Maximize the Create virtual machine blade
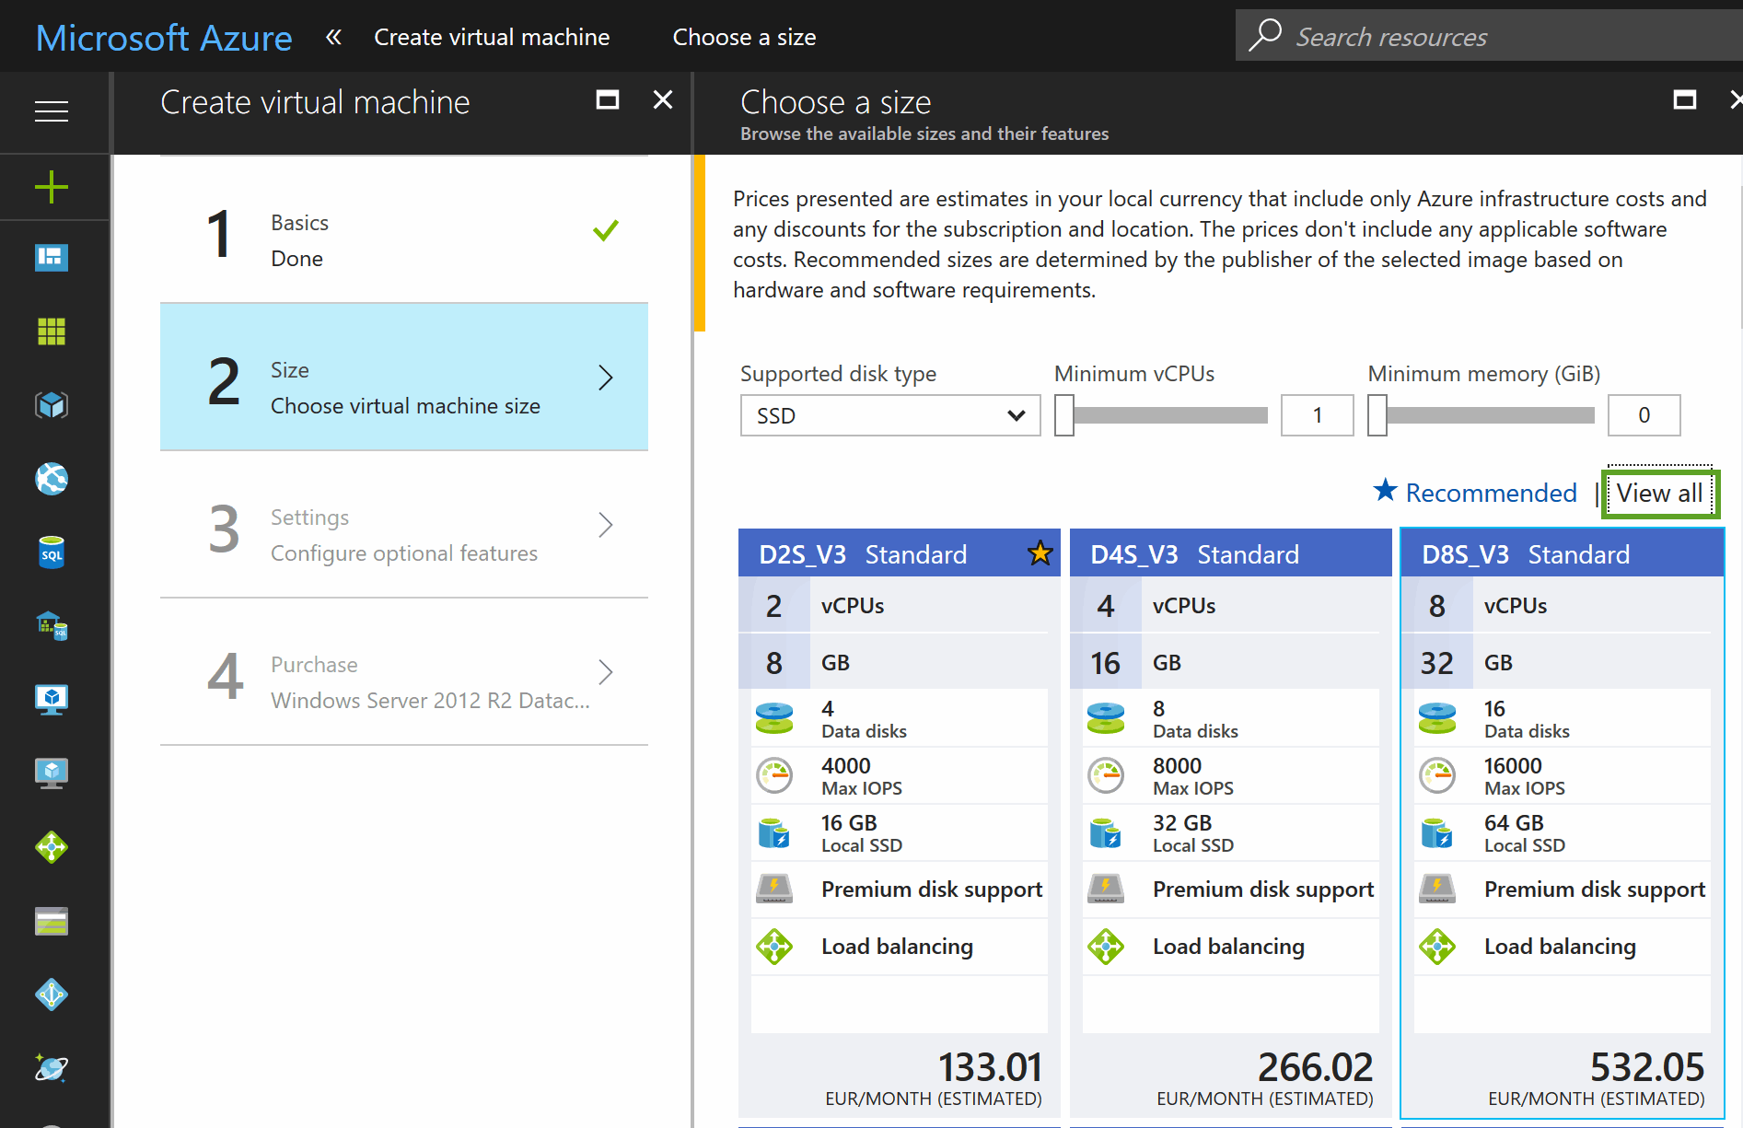Screen dimensions: 1743x1128 point(608,99)
